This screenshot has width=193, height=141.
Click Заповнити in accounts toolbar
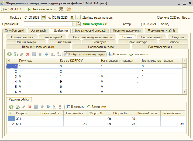point(96,107)
